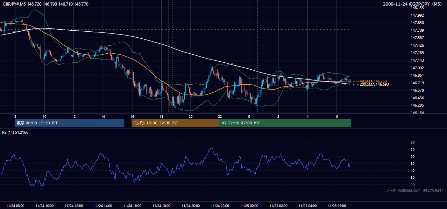
Task: Click hour label 22 under the price chart
Action: (220, 116)
